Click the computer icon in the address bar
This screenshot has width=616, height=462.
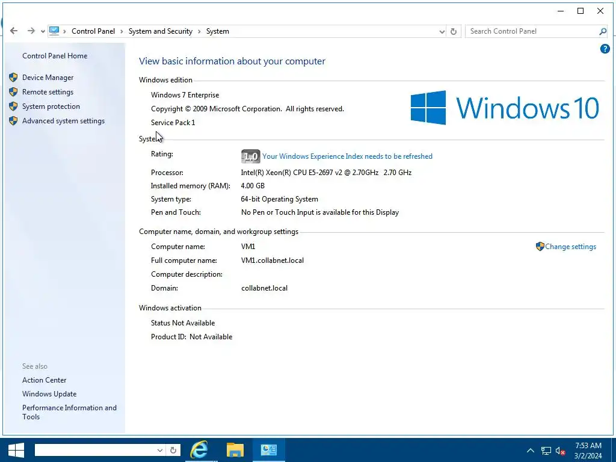[54, 31]
